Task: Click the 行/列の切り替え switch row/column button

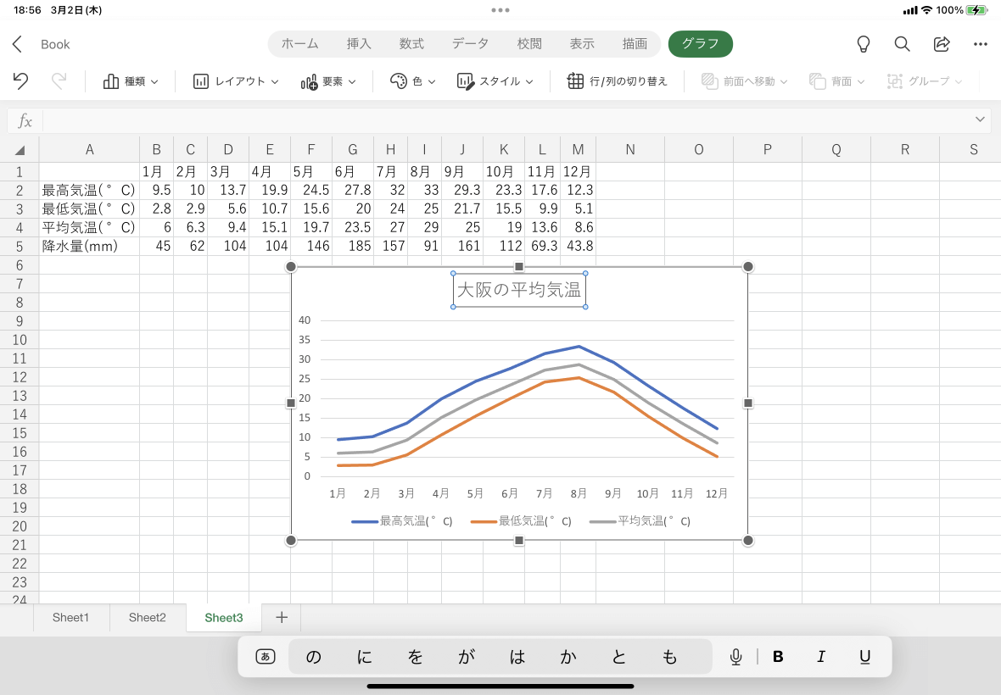Action: [618, 81]
